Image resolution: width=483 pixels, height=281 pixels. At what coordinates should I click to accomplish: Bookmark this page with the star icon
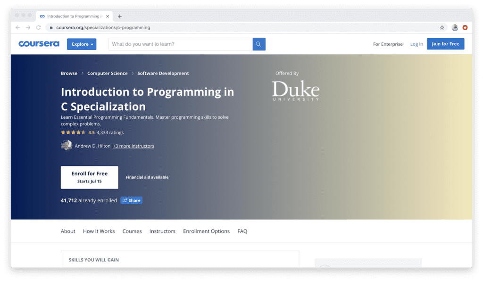[442, 28]
